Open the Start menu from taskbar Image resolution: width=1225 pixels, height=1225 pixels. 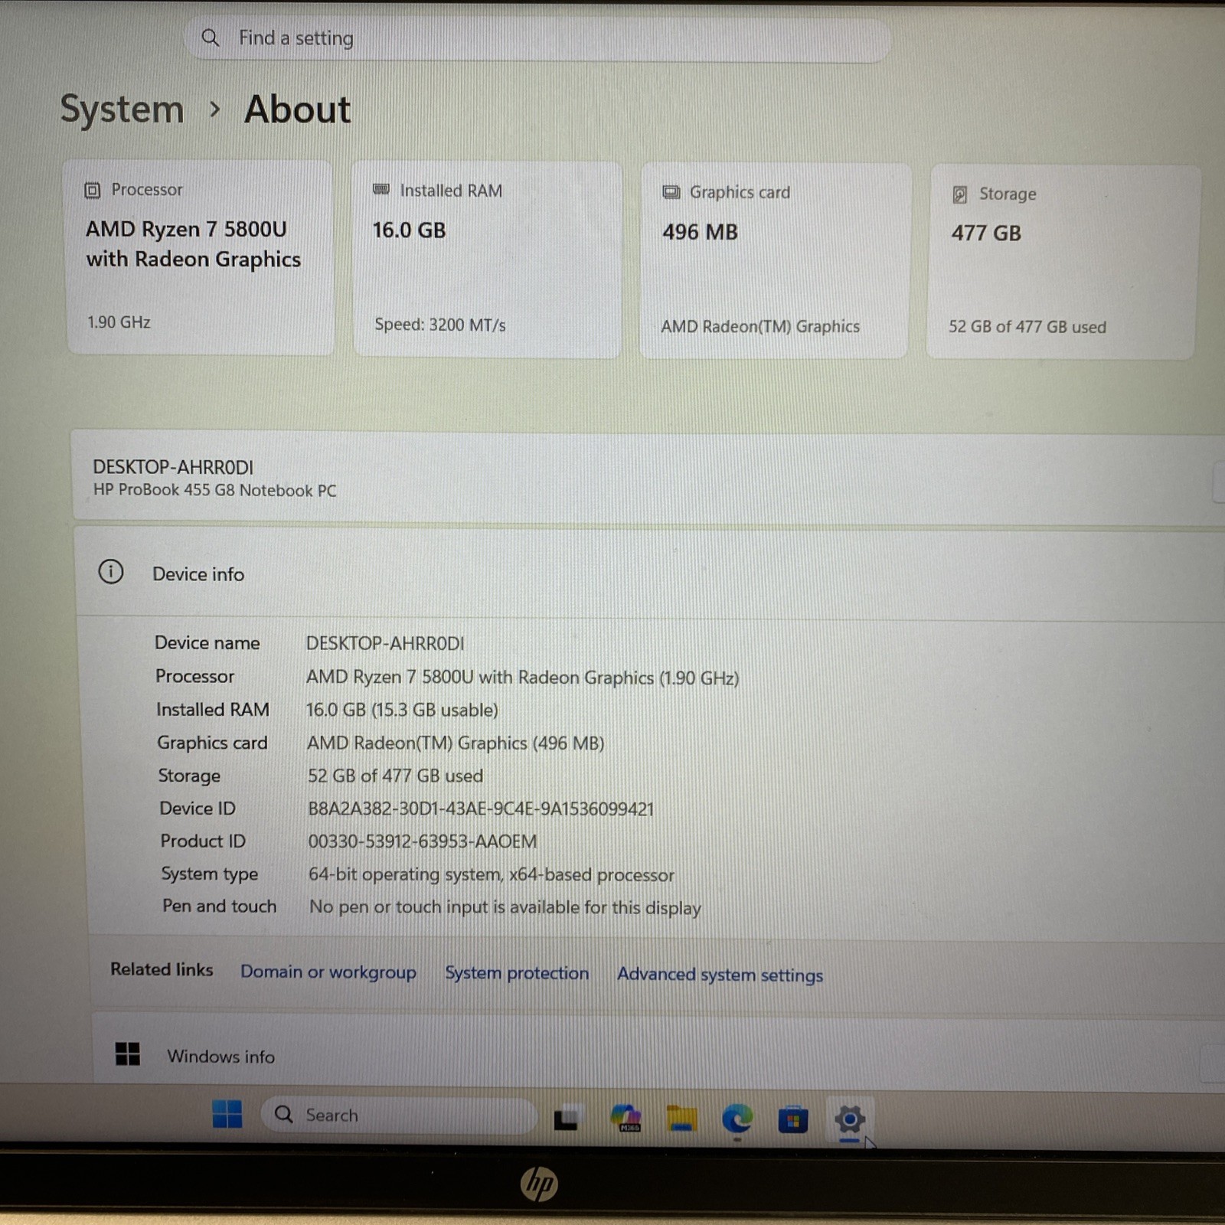[x=227, y=1114]
